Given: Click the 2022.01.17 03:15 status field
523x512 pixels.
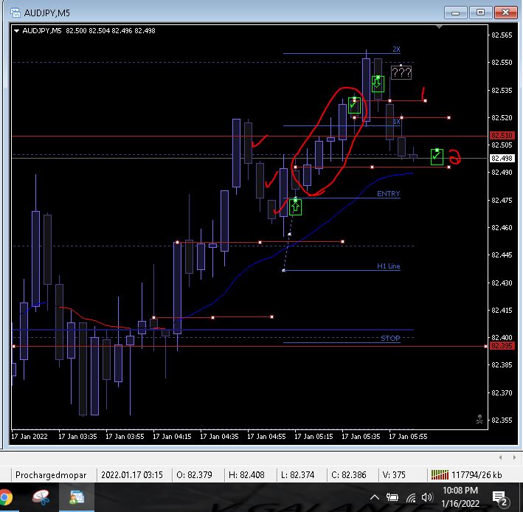Looking at the screenshot, I should click(132, 475).
